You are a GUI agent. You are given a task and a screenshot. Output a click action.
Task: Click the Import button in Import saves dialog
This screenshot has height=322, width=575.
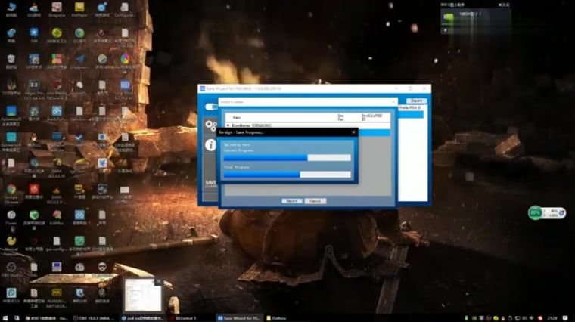click(x=292, y=201)
